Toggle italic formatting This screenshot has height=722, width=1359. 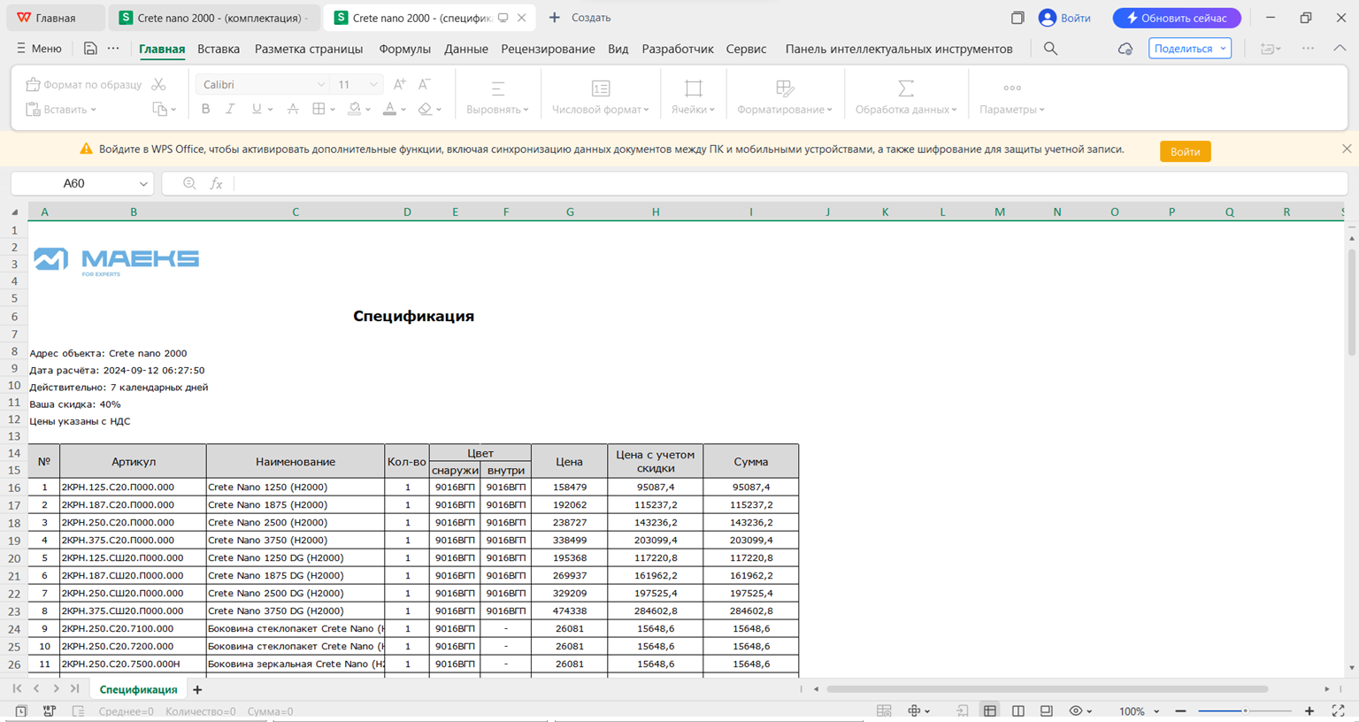click(x=230, y=109)
